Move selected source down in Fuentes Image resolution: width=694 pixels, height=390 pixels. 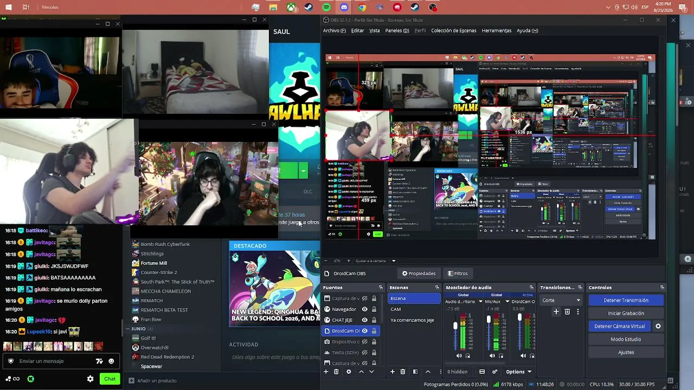[371, 372]
